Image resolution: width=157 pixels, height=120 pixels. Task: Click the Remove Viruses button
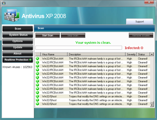point(141,35)
